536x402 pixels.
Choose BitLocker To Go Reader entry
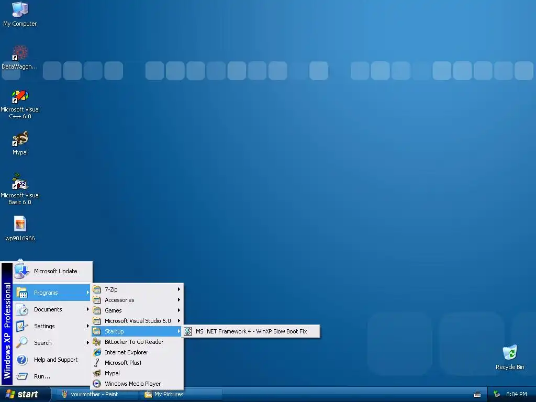tap(137, 342)
